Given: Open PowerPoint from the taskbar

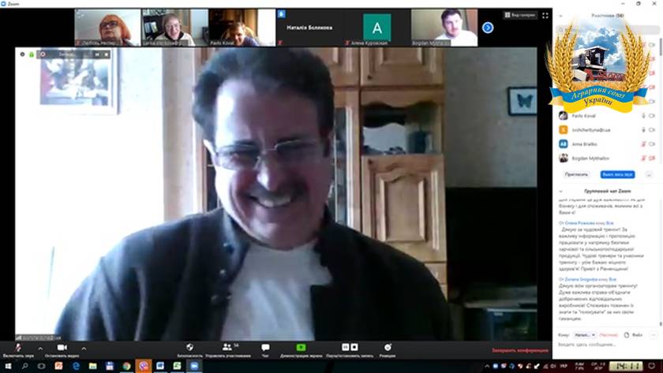Looking at the screenshot, I should [x=58, y=366].
